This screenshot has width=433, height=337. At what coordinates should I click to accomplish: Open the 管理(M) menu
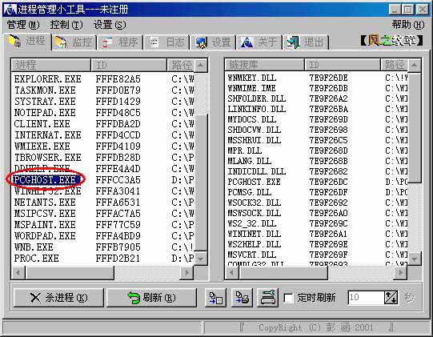point(23,25)
